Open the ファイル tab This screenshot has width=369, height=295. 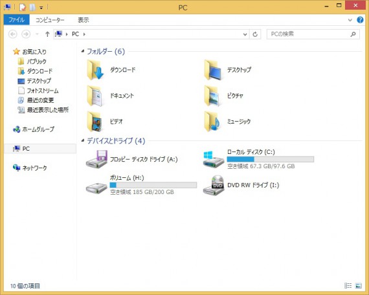click(16, 20)
